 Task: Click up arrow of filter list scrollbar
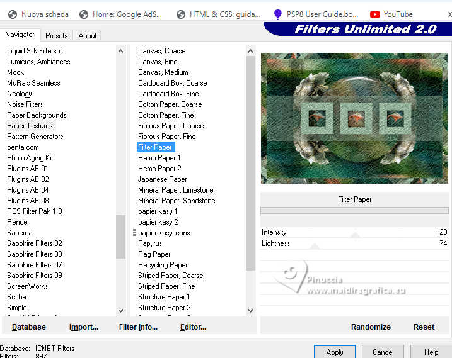[250, 52]
